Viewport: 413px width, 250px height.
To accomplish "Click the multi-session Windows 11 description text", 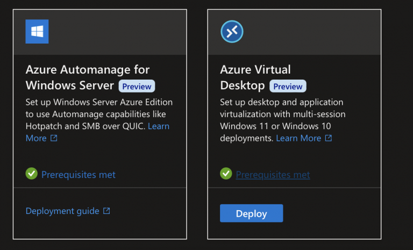I will pos(283,120).
